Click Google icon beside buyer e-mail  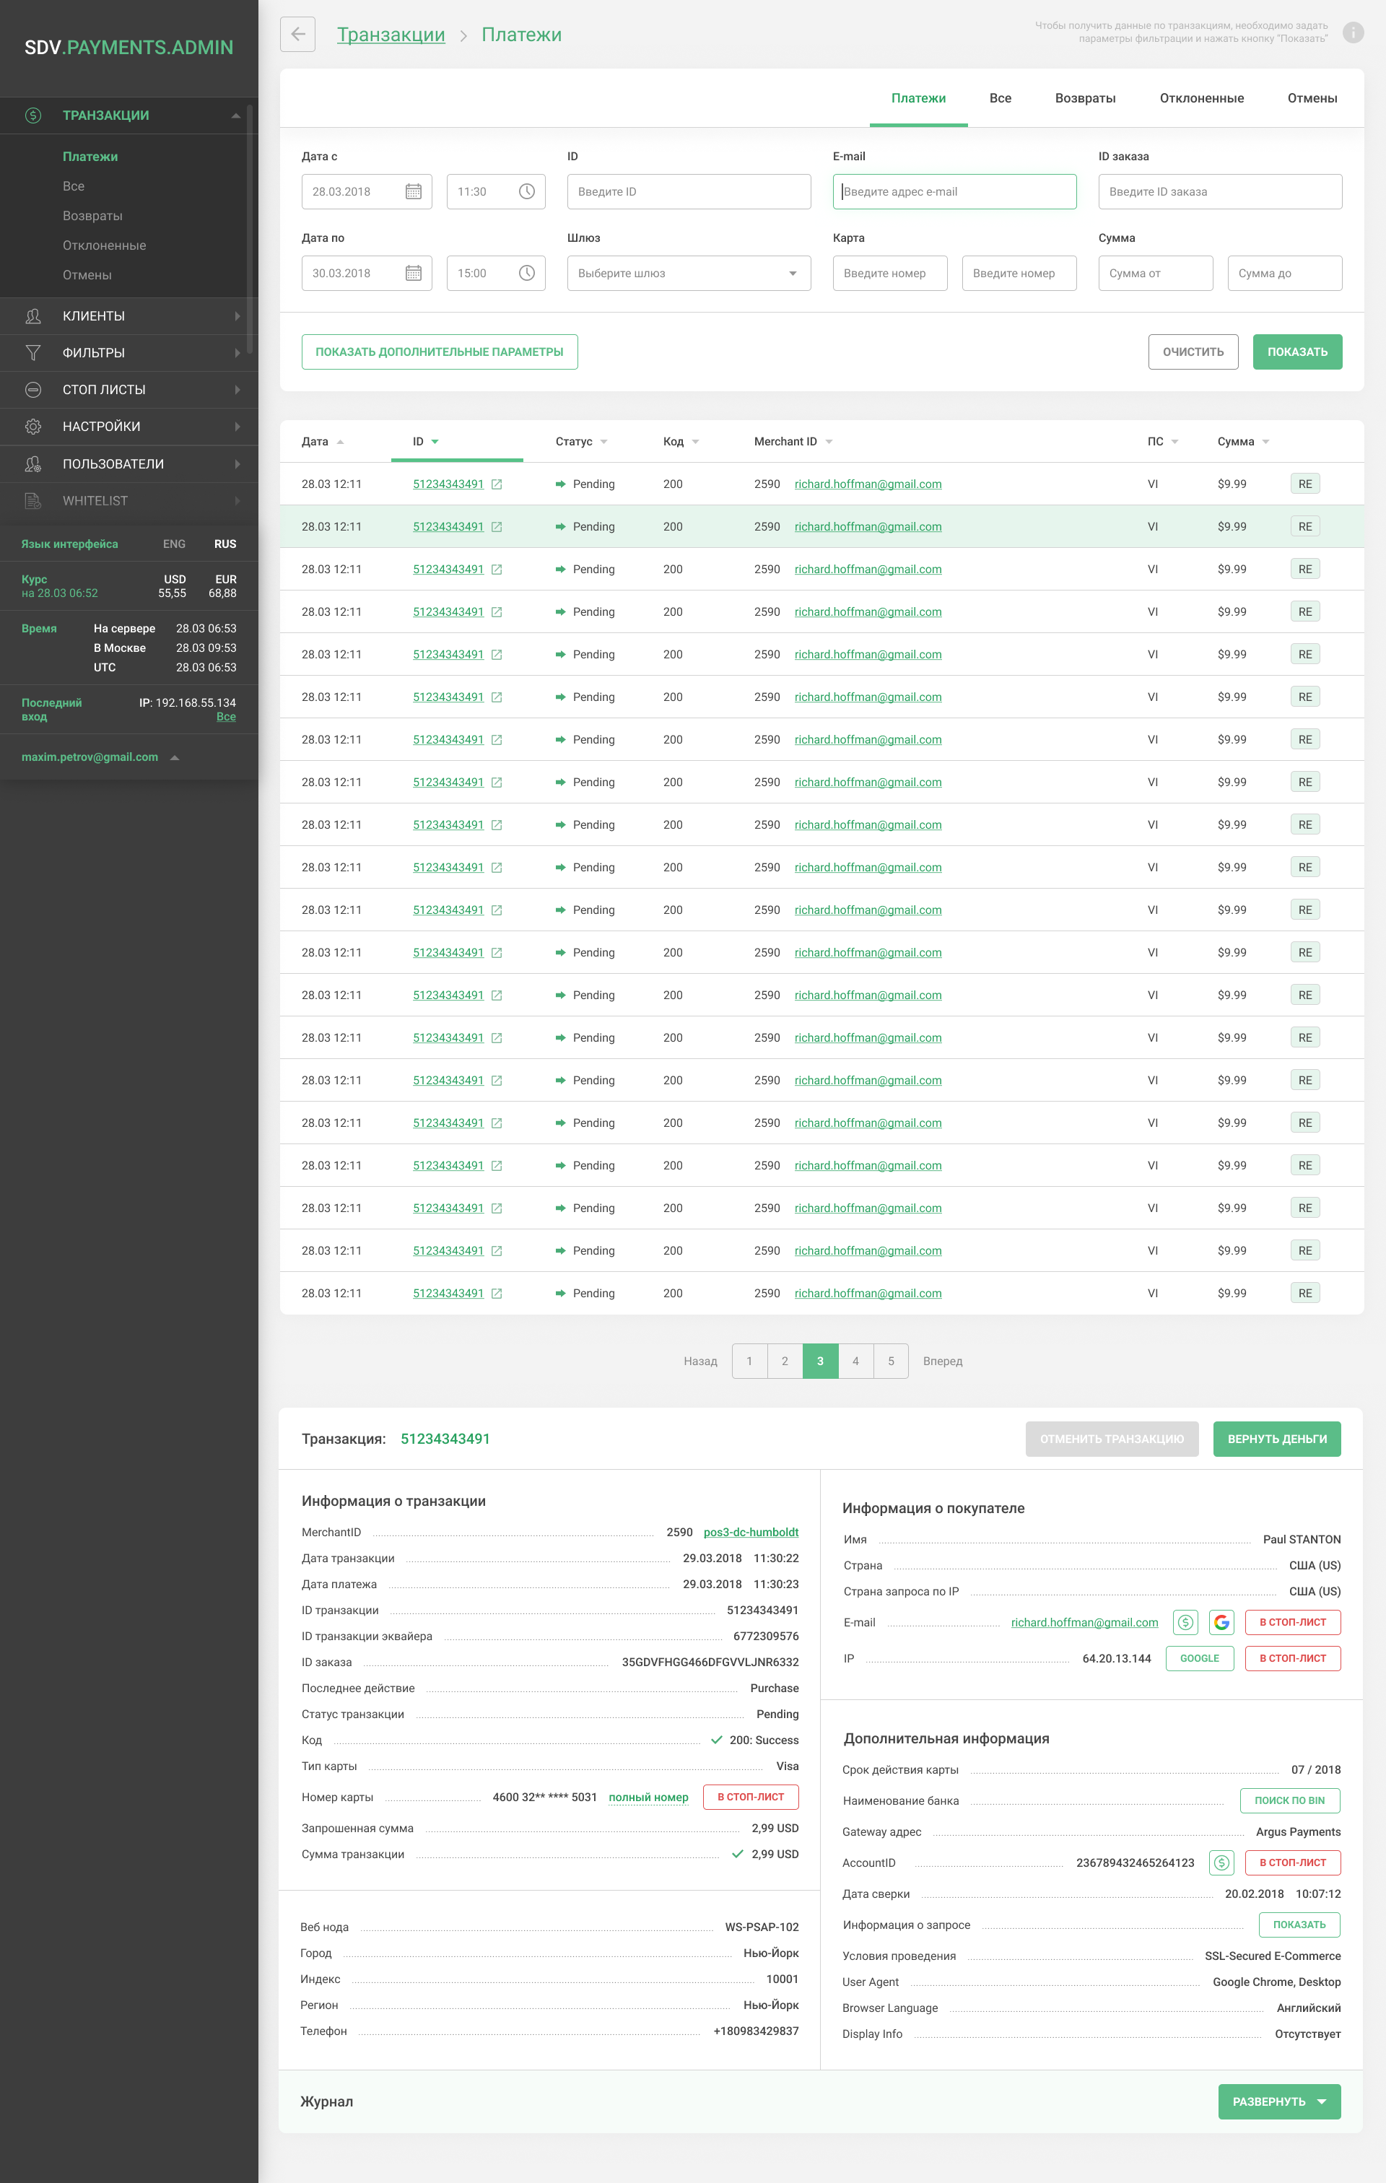tap(1221, 1622)
